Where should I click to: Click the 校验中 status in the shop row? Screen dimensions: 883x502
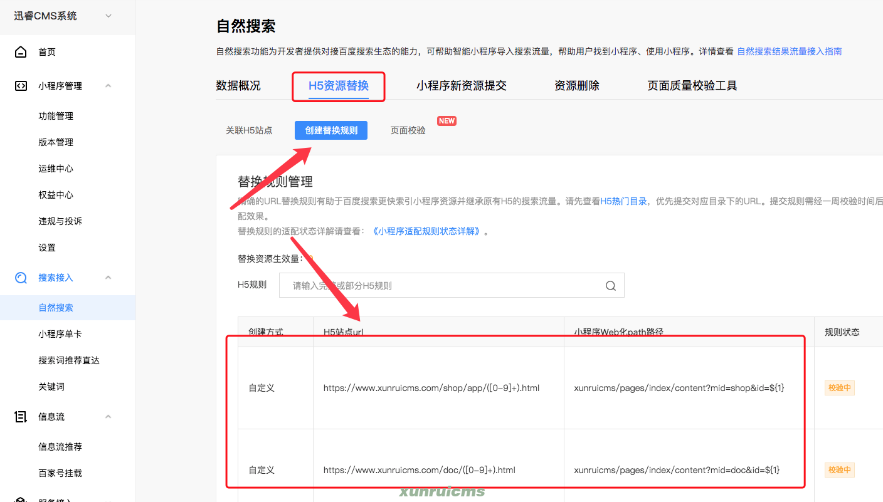pyautogui.click(x=839, y=388)
